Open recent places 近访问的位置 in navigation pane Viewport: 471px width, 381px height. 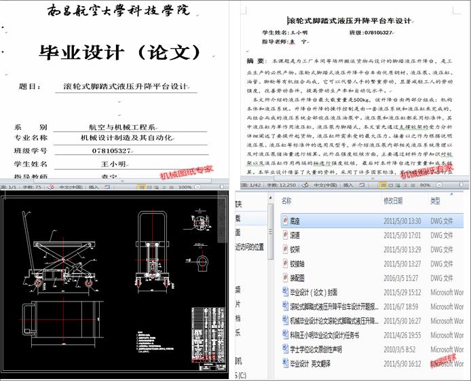click(250, 247)
